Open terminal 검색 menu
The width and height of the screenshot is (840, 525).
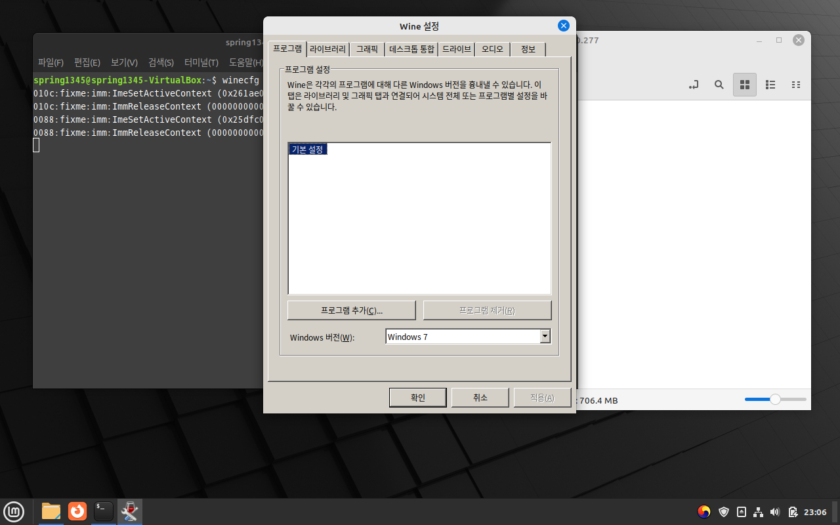(161, 62)
